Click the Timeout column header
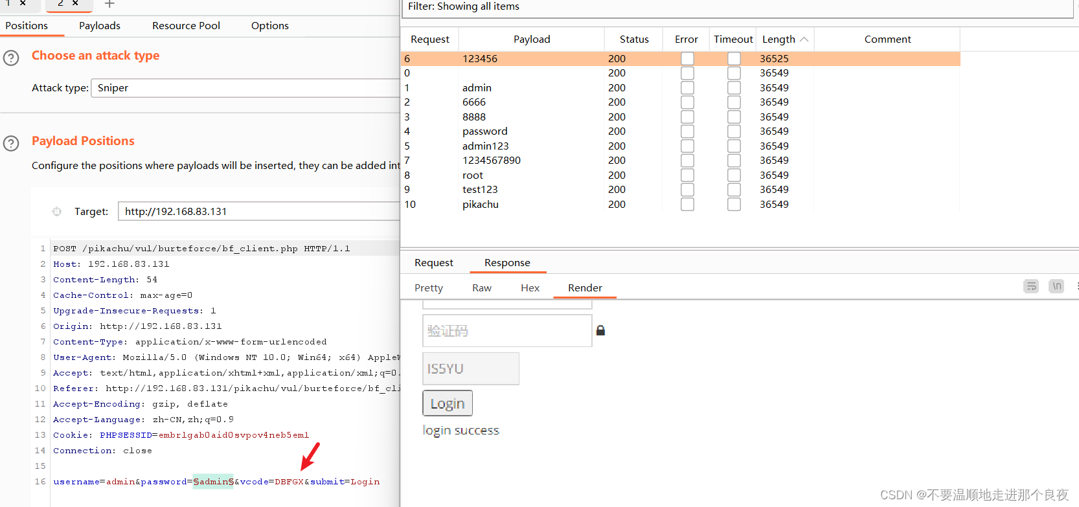This screenshot has height=507, width=1079. (733, 39)
